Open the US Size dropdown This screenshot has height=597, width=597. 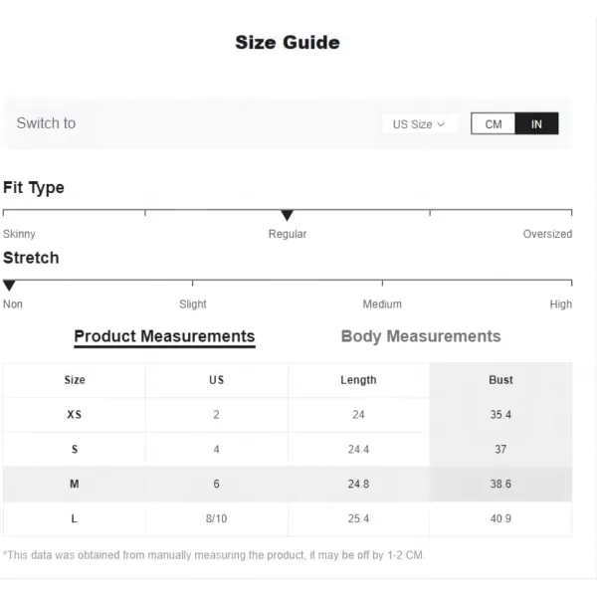click(x=420, y=124)
